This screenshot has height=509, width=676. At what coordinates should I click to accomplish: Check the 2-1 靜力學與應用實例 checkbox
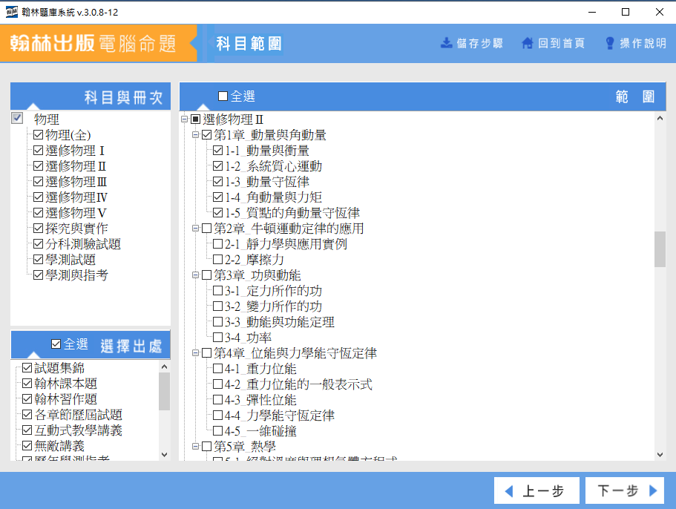217,244
